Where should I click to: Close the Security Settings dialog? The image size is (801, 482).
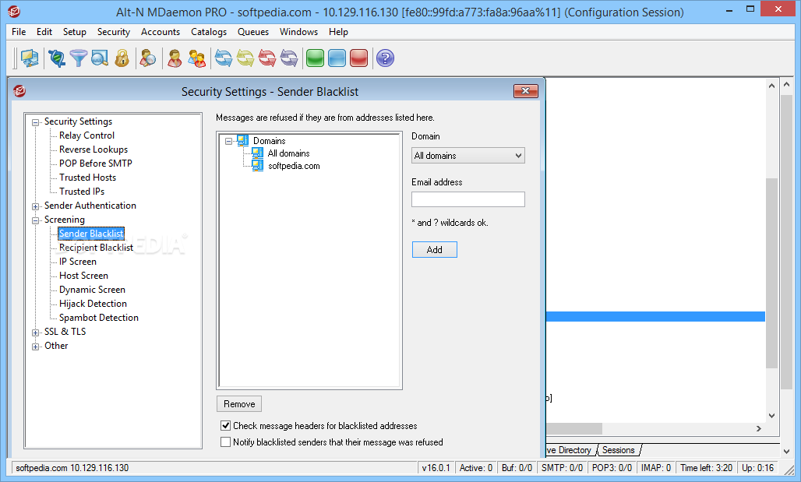(x=526, y=91)
